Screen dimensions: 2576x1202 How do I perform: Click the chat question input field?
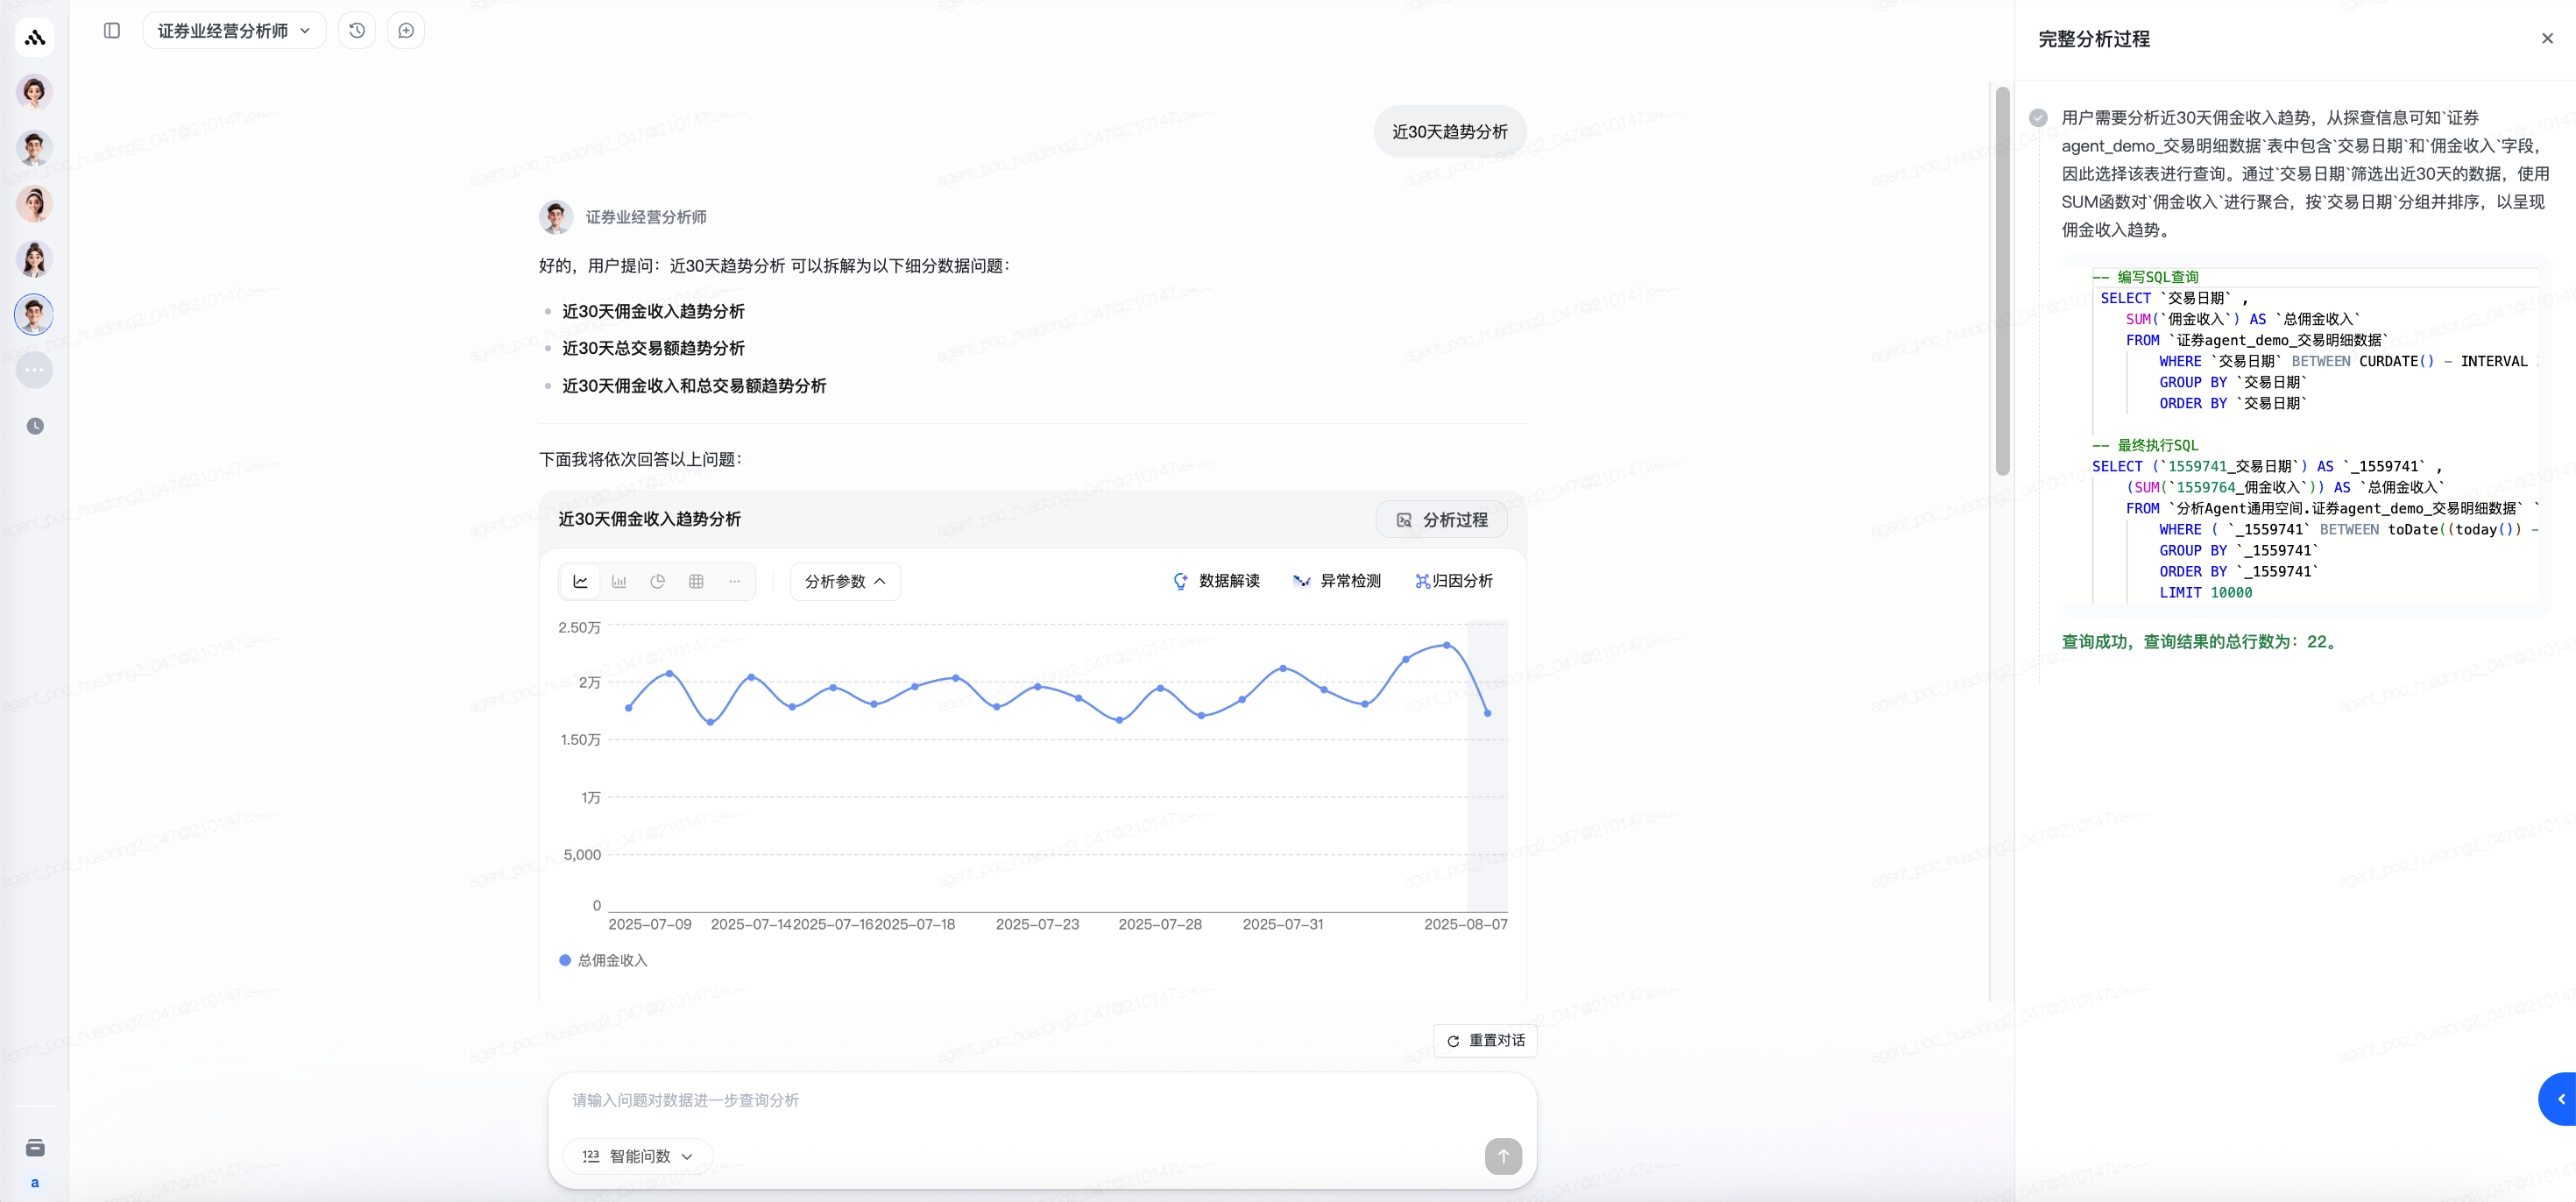(1040, 1100)
